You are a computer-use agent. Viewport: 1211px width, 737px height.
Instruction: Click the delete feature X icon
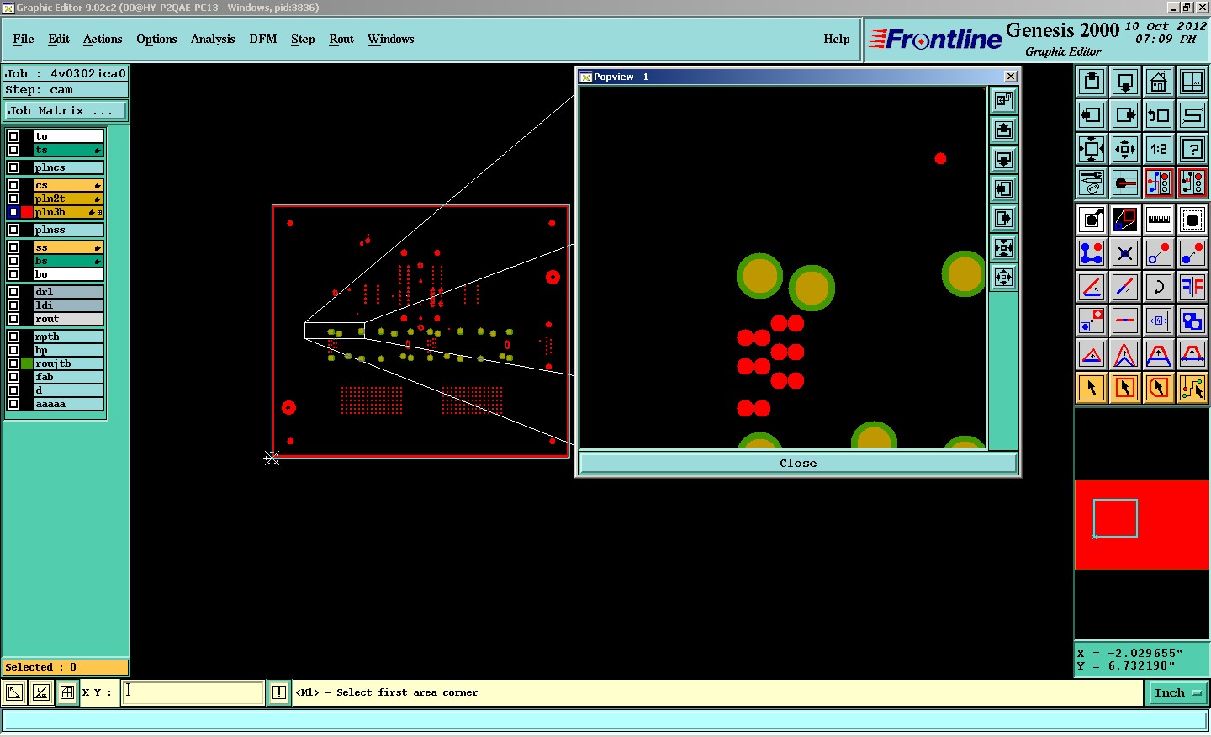[1125, 253]
